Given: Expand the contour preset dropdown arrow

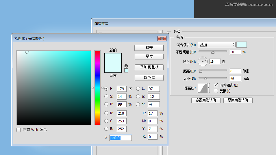Looking at the screenshot, I should [x=209, y=88].
